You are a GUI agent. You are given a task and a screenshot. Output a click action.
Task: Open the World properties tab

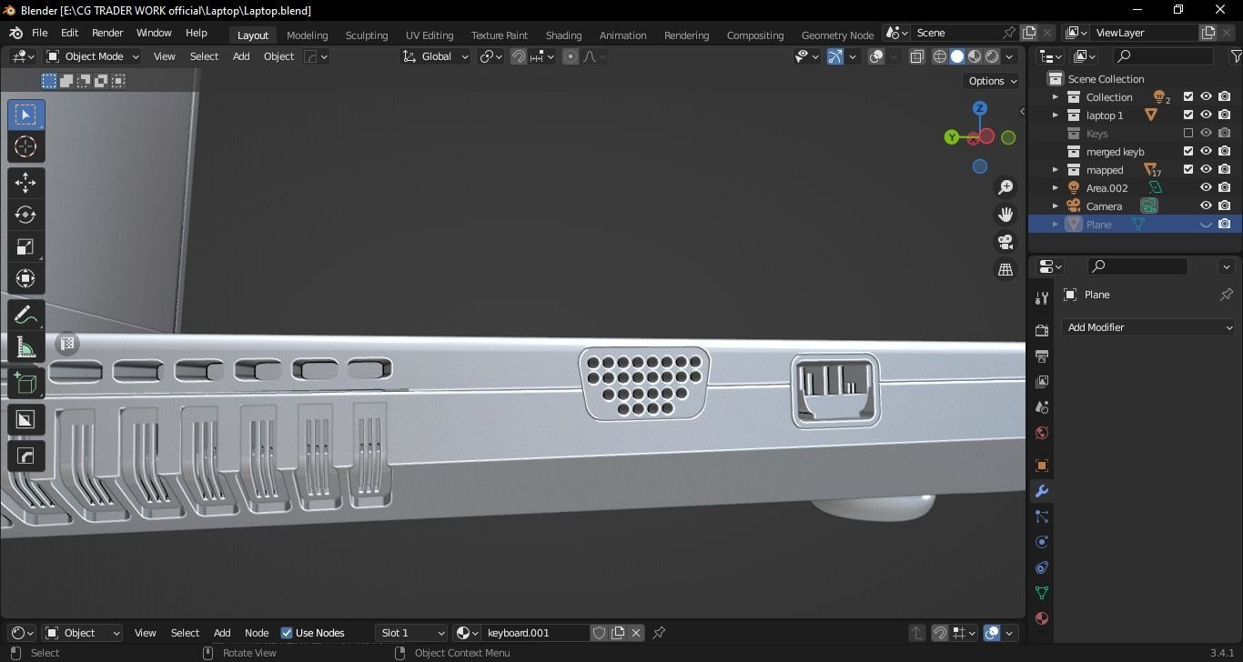click(1042, 433)
